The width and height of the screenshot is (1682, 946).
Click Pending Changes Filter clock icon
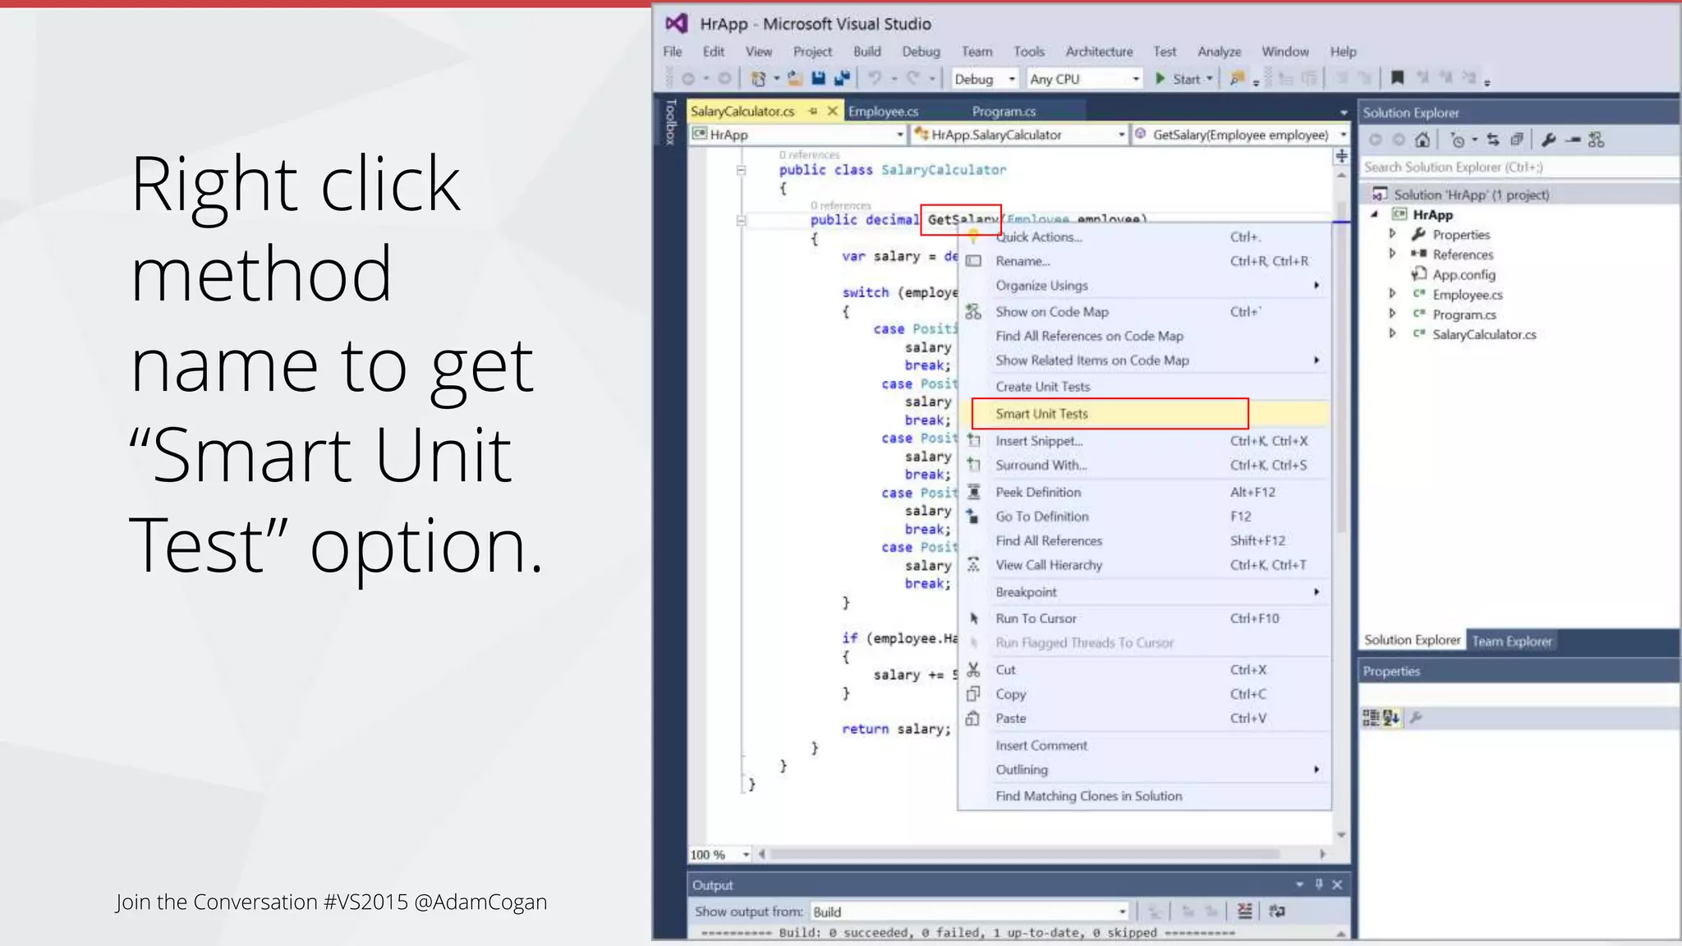(x=1458, y=140)
